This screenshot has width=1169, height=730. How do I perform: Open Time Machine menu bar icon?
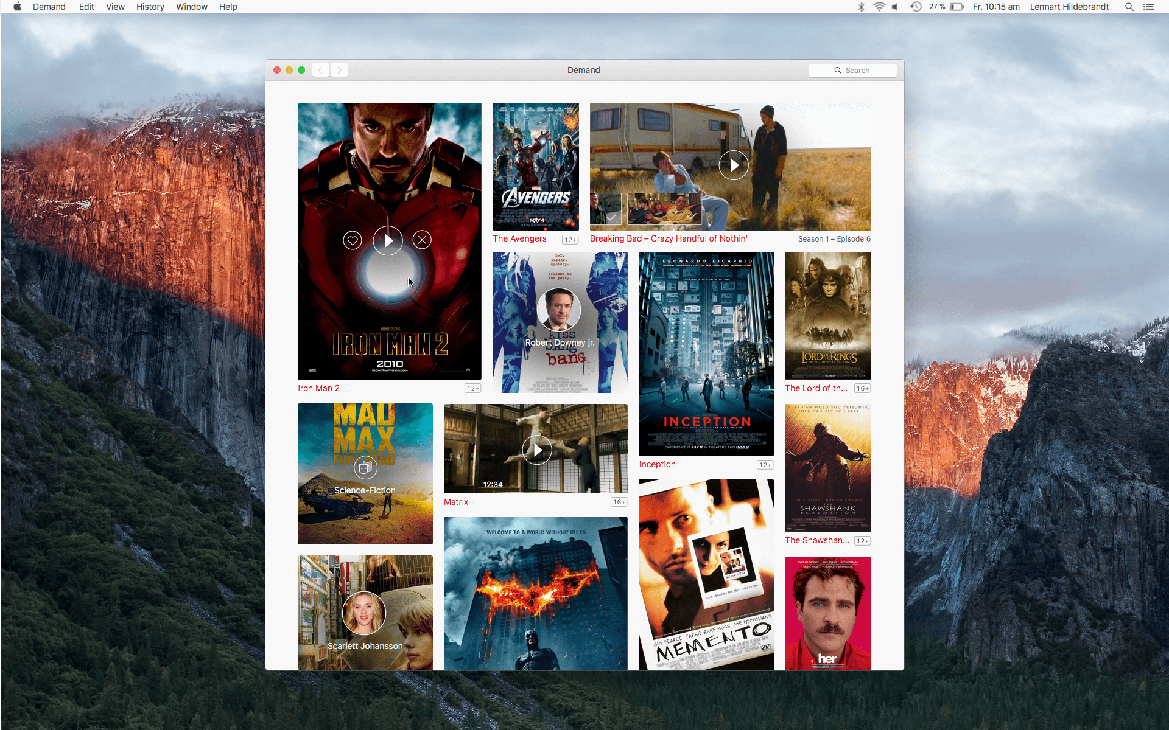coord(916,7)
